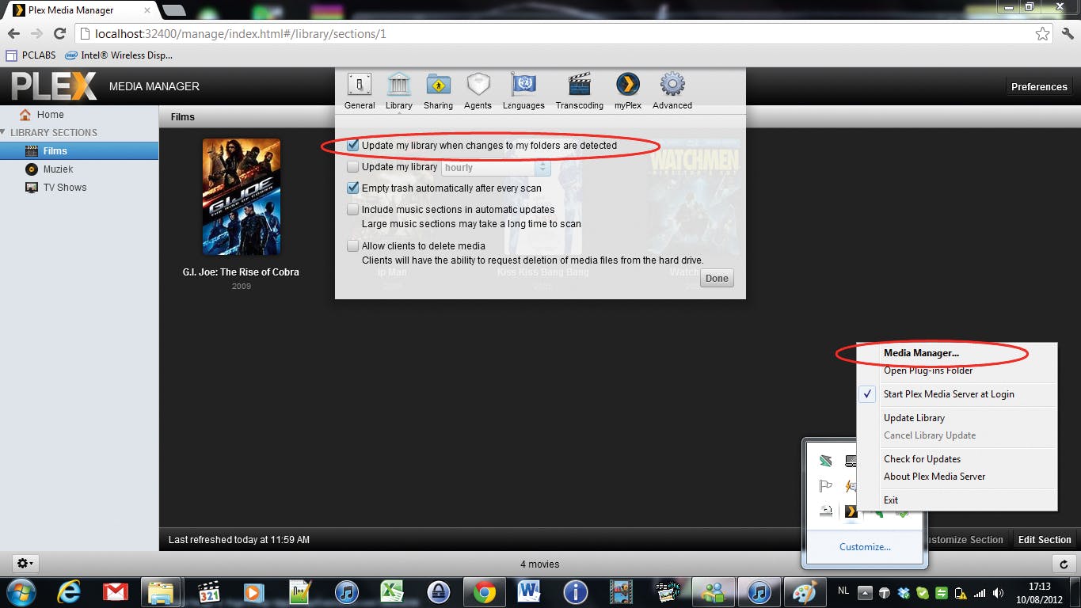Open the Languages preferences pane
The width and height of the screenshot is (1081, 608).
coord(523,91)
